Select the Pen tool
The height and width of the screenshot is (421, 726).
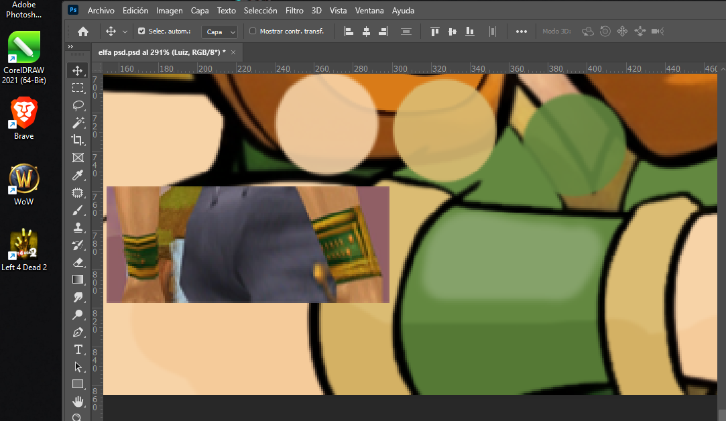coord(78,333)
